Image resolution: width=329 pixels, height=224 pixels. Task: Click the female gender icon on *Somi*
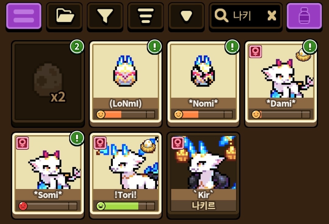(23, 143)
